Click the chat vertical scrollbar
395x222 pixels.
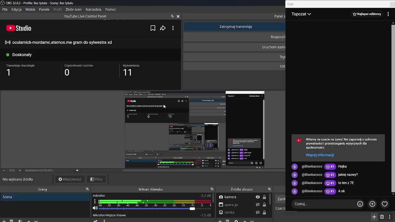(393, 108)
